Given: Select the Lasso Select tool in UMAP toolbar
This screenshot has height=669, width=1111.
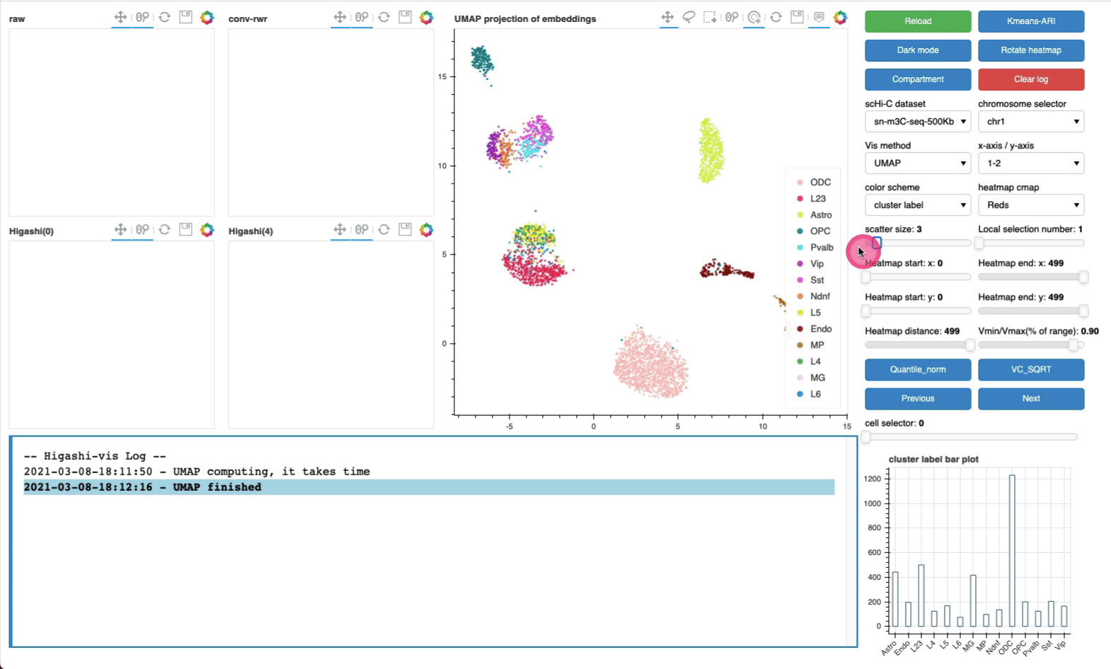Looking at the screenshot, I should pos(689,17).
